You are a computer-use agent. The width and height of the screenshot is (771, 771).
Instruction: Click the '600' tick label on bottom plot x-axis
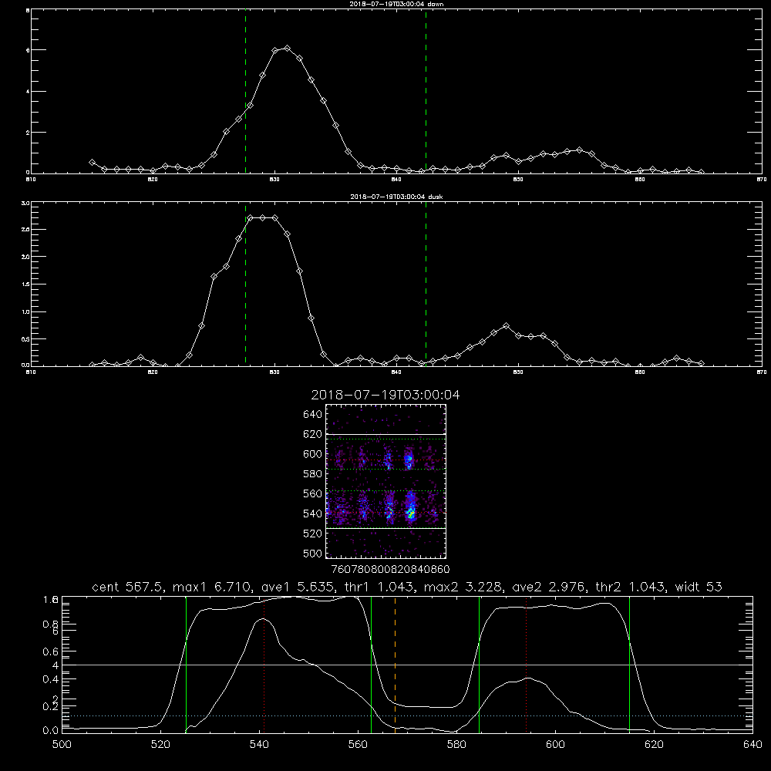click(556, 745)
